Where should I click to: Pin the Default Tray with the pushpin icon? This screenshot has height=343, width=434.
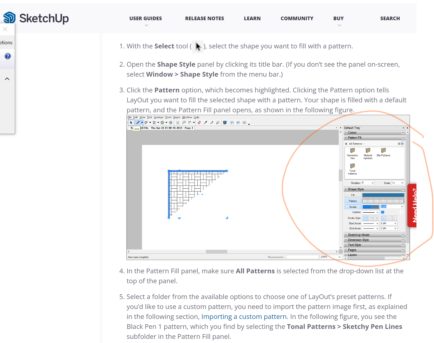click(403, 128)
